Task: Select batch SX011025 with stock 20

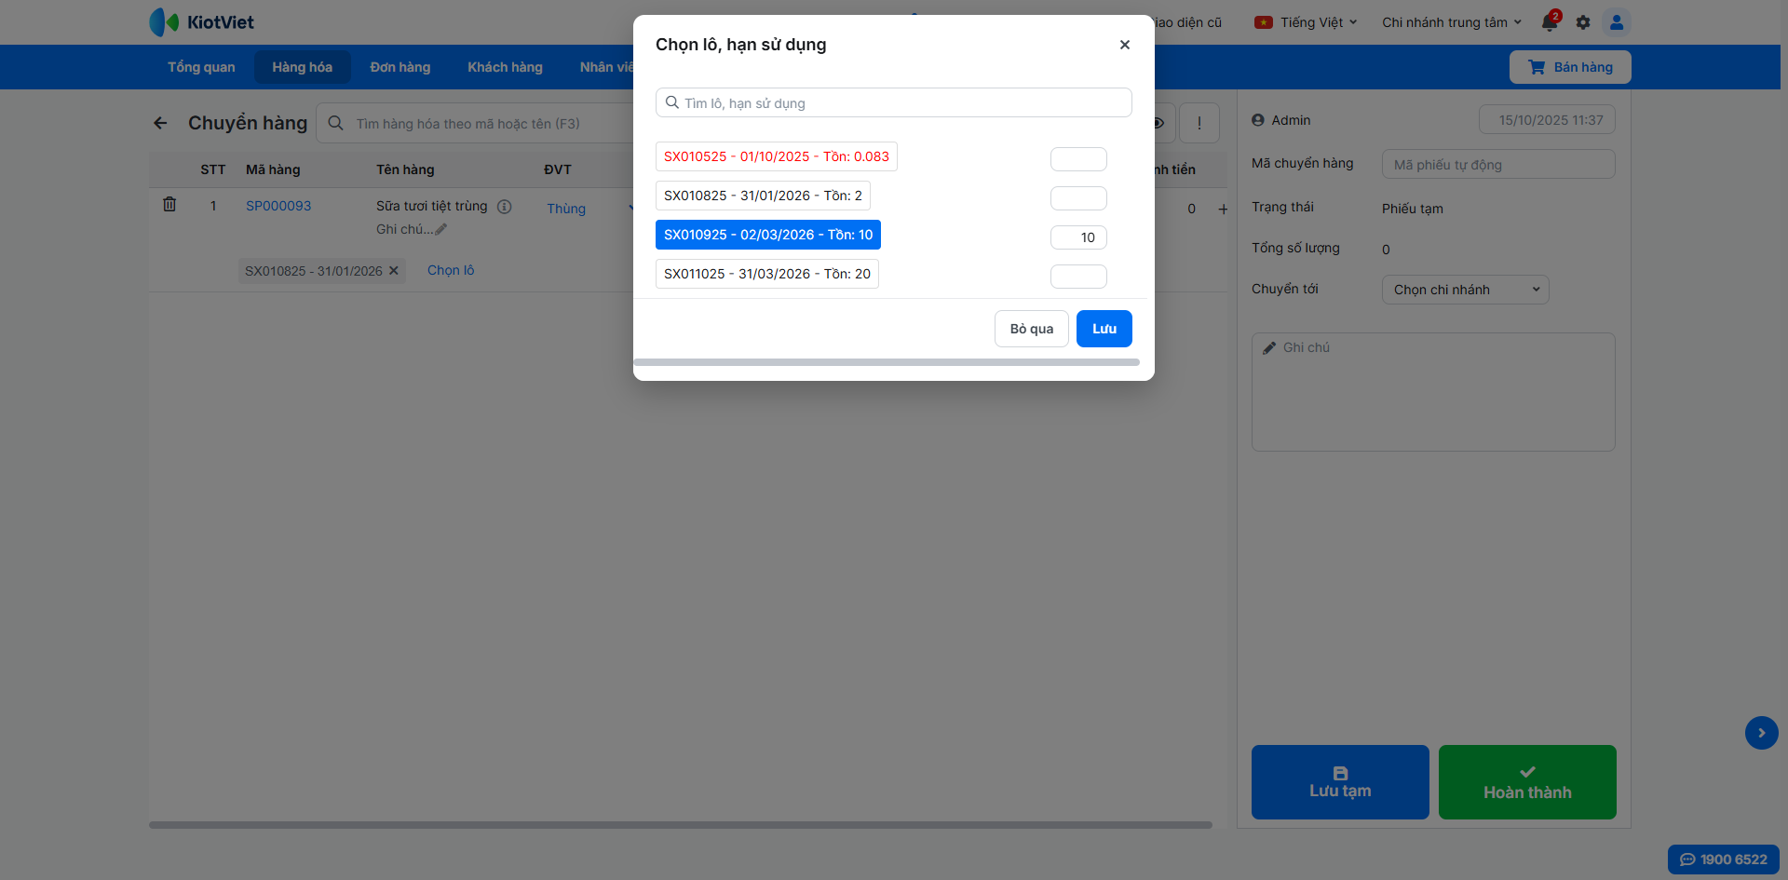Action: point(767,274)
